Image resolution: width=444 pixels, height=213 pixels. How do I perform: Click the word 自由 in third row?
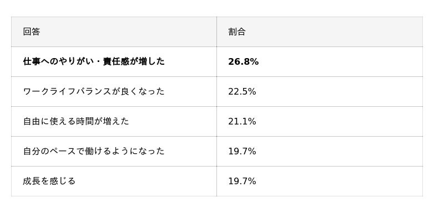(x=32, y=121)
